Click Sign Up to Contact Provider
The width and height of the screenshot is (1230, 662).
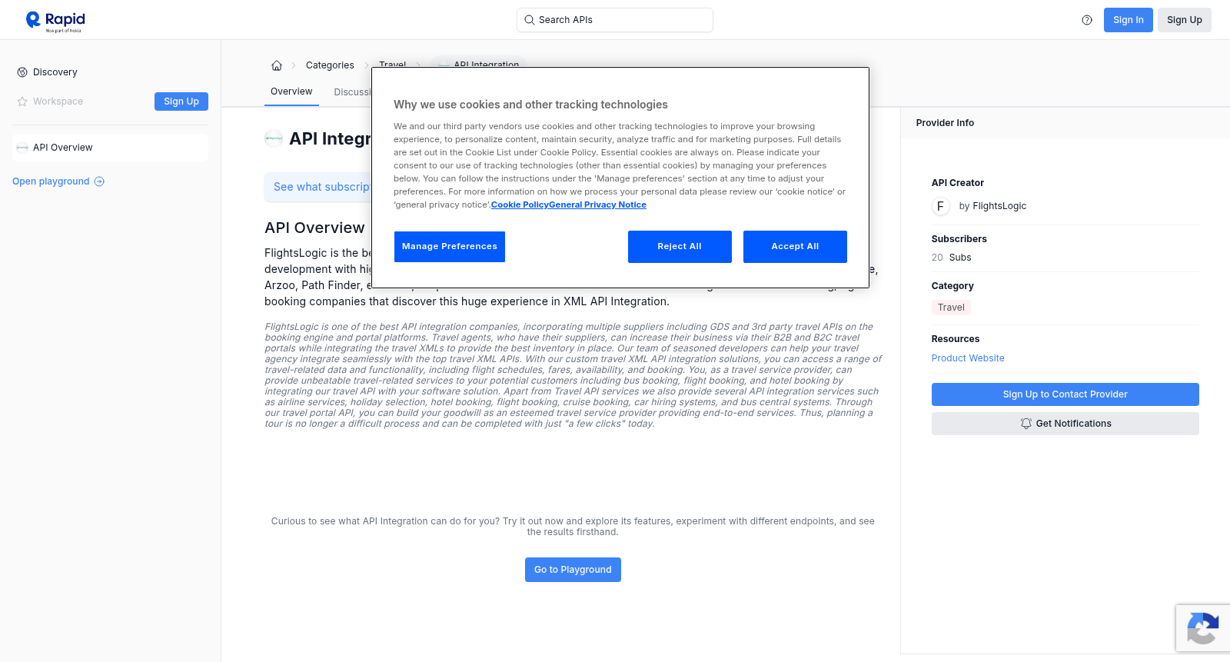pos(1065,394)
